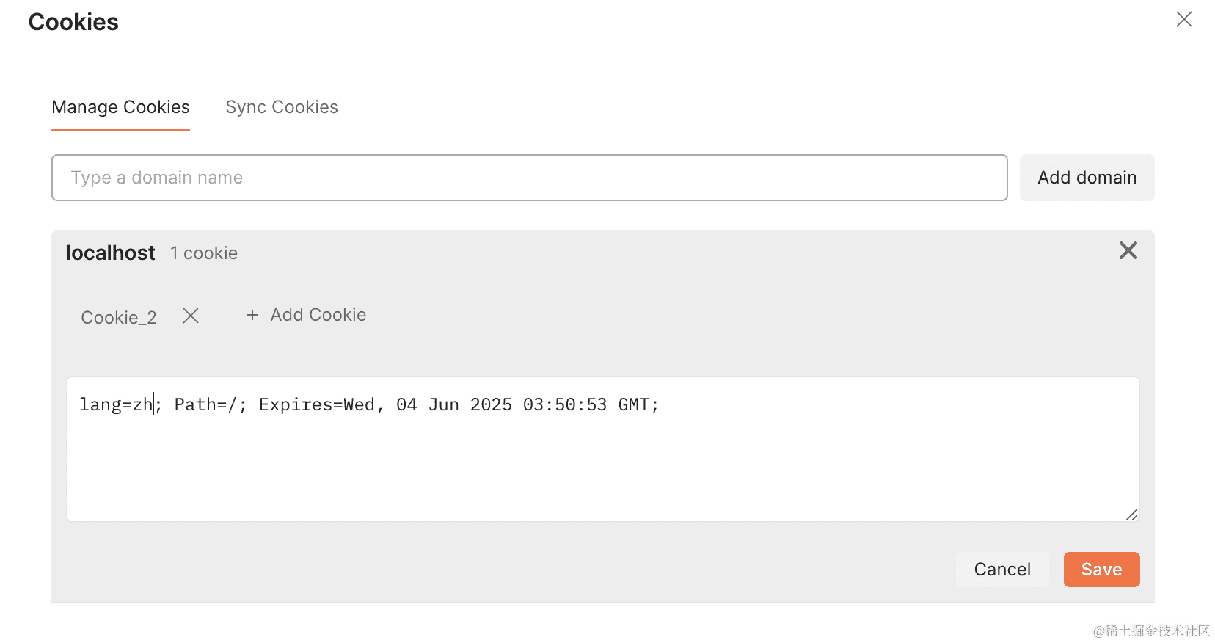Click the Expires date in cookie editor
The height and width of the screenshot is (643, 1215).
tap(455, 404)
